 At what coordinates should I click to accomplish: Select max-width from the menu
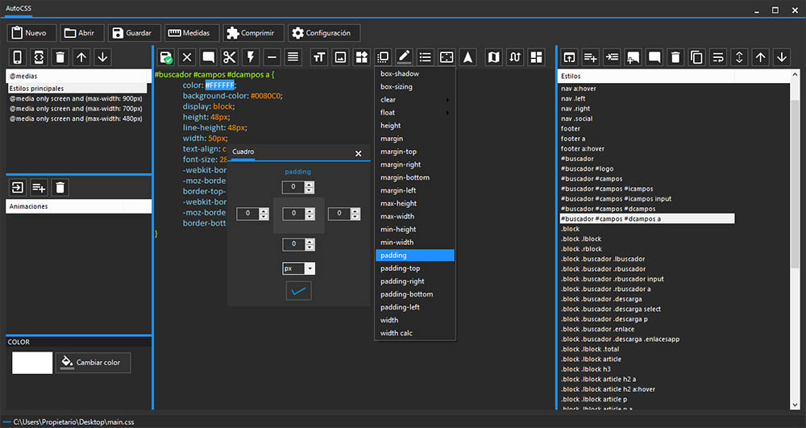(x=415, y=216)
